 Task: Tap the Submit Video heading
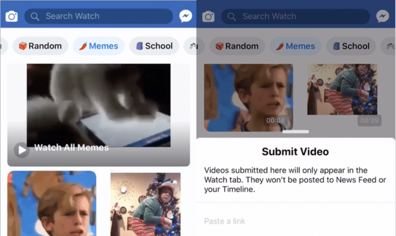tap(295, 152)
